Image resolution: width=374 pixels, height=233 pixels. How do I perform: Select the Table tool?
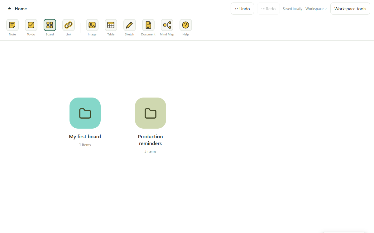(111, 25)
